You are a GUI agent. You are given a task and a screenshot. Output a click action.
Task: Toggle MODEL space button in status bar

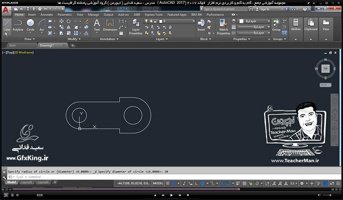click(x=158, y=183)
